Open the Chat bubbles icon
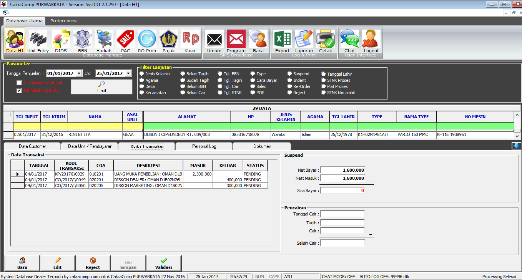 (349, 40)
